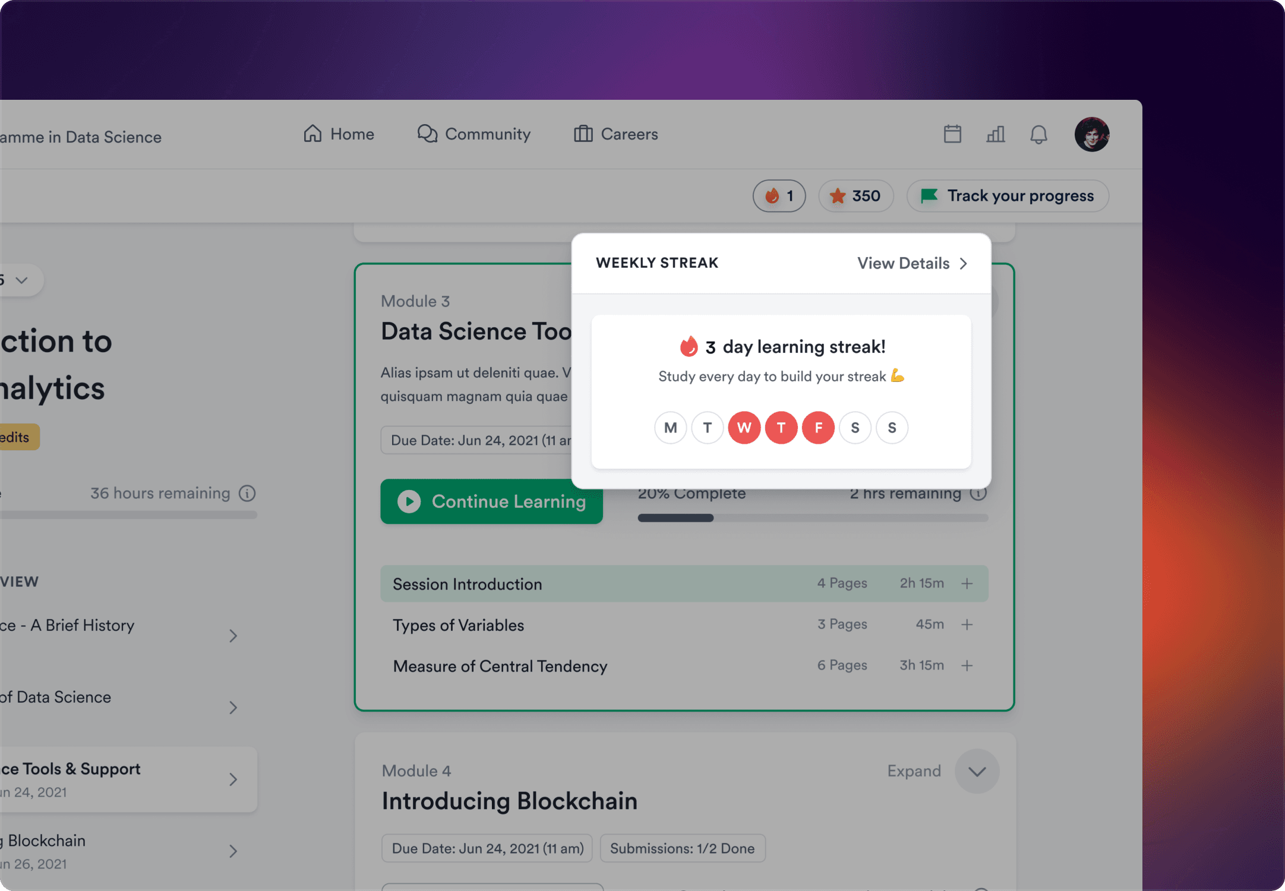Click the flame streak counter badge
This screenshot has height=891, width=1285.
click(779, 196)
